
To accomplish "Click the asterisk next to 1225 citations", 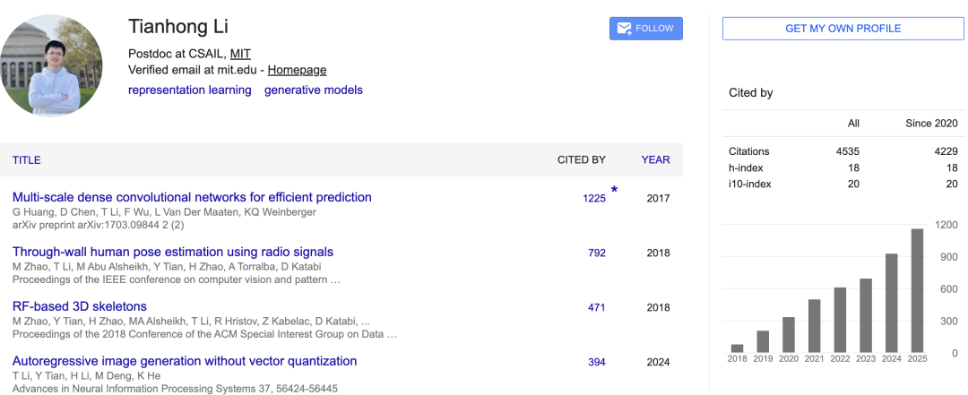I will [x=614, y=190].
